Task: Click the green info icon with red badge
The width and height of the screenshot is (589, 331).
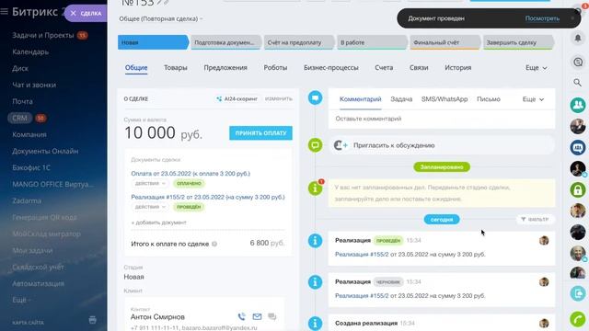Action: pyautogui.click(x=315, y=188)
